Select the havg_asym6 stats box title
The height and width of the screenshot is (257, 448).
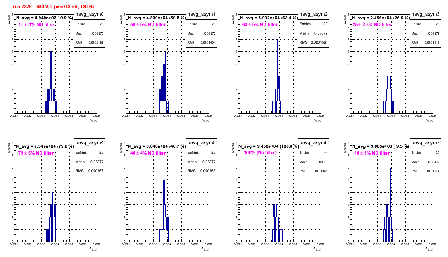click(314, 143)
